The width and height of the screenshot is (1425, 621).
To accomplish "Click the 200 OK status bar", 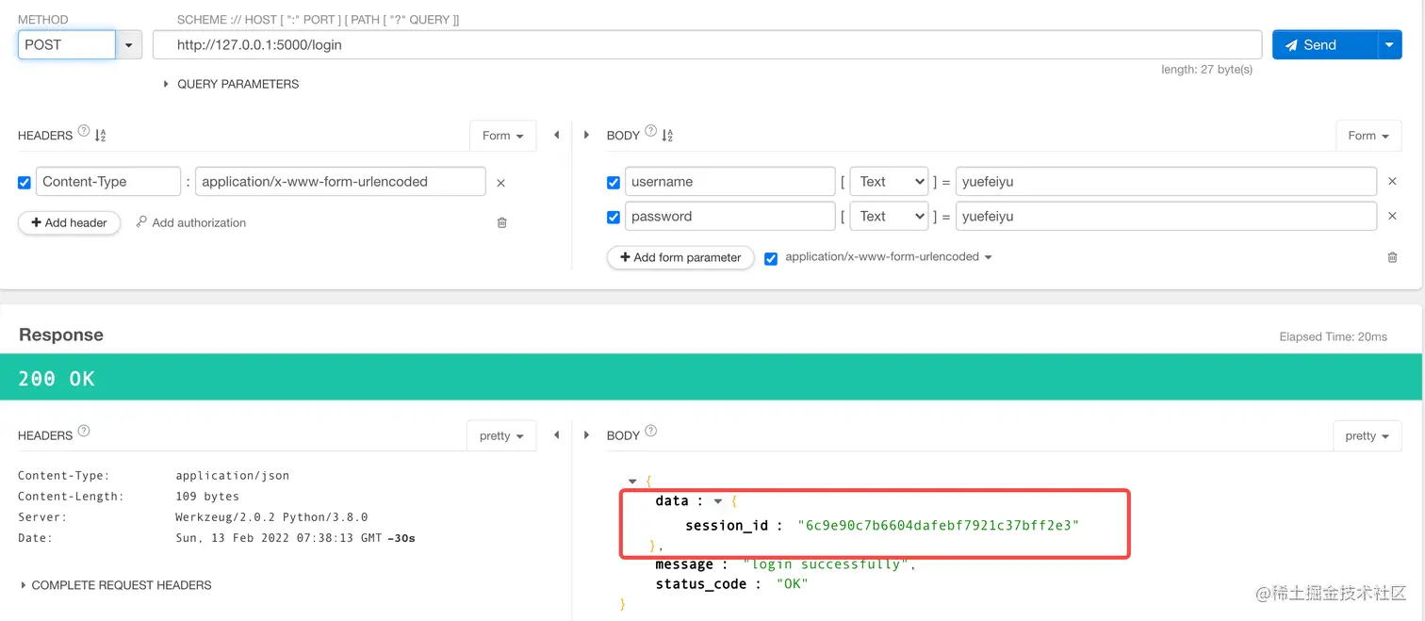I will [x=712, y=378].
